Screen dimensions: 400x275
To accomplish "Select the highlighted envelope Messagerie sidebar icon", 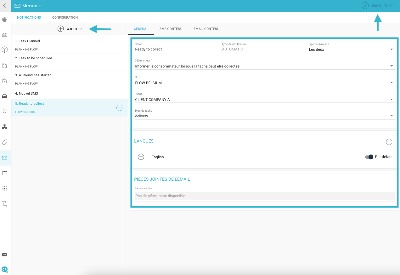I will (x=5, y=158).
